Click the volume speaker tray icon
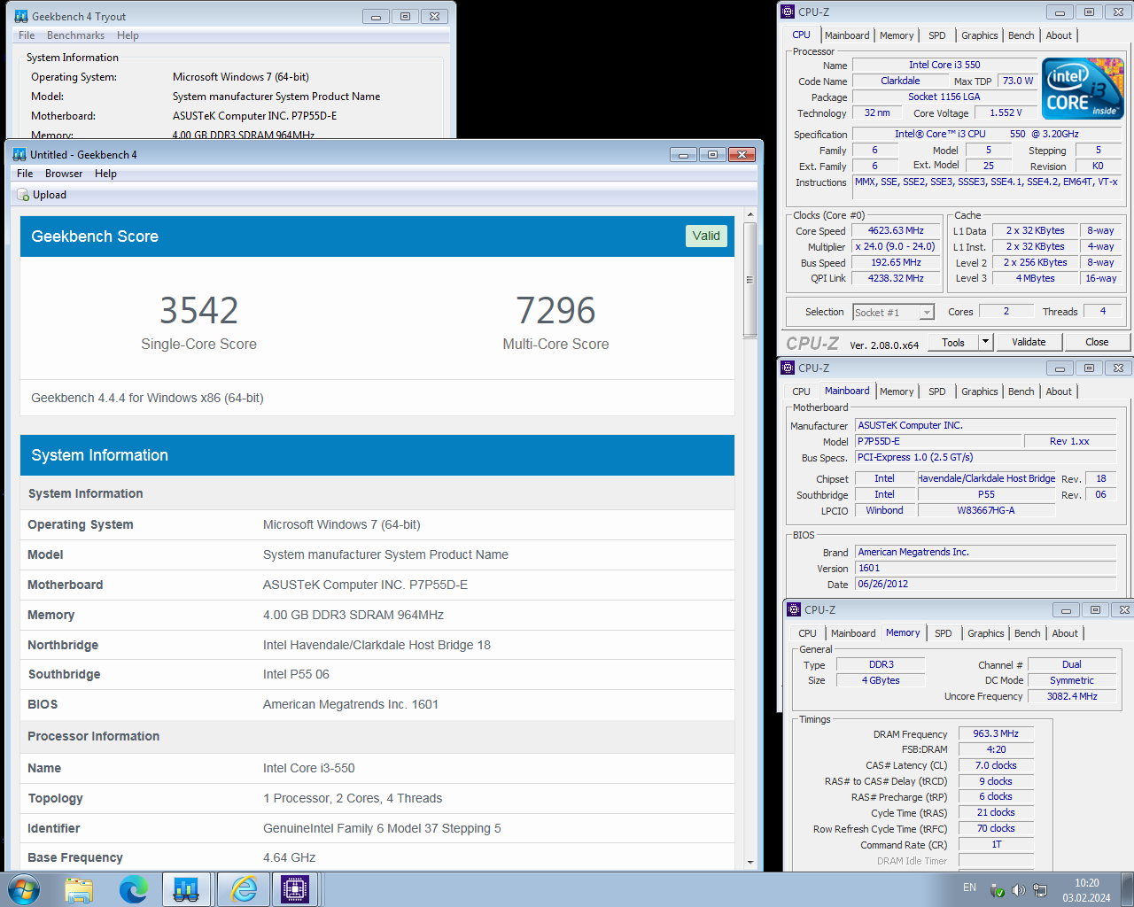The height and width of the screenshot is (907, 1134). click(x=1018, y=890)
